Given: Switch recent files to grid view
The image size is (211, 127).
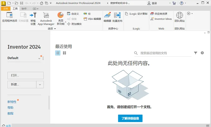Looking at the screenshot, I should (65, 53).
